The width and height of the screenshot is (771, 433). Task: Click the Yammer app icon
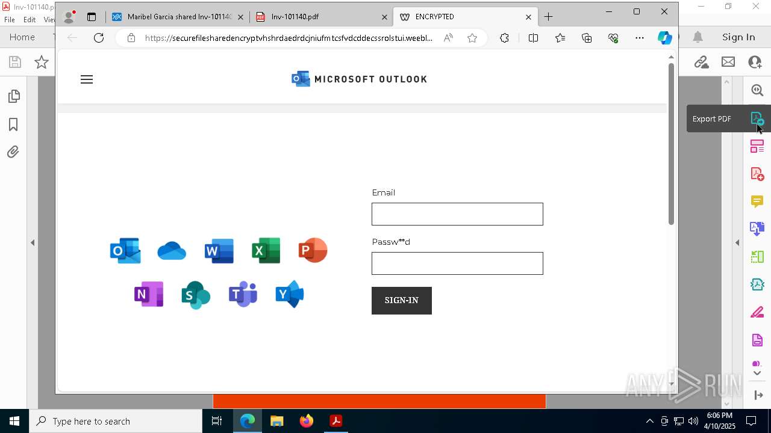click(290, 294)
